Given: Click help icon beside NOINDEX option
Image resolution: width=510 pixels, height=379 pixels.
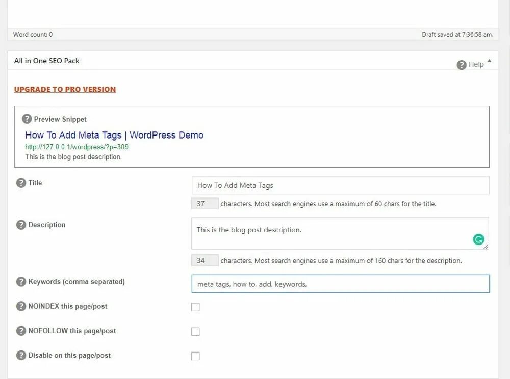Looking at the screenshot, I should pos(21,306).
